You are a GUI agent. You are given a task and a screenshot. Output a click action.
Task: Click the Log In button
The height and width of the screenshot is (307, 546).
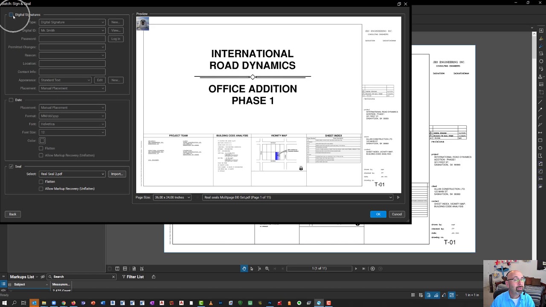tap(116, 39)
